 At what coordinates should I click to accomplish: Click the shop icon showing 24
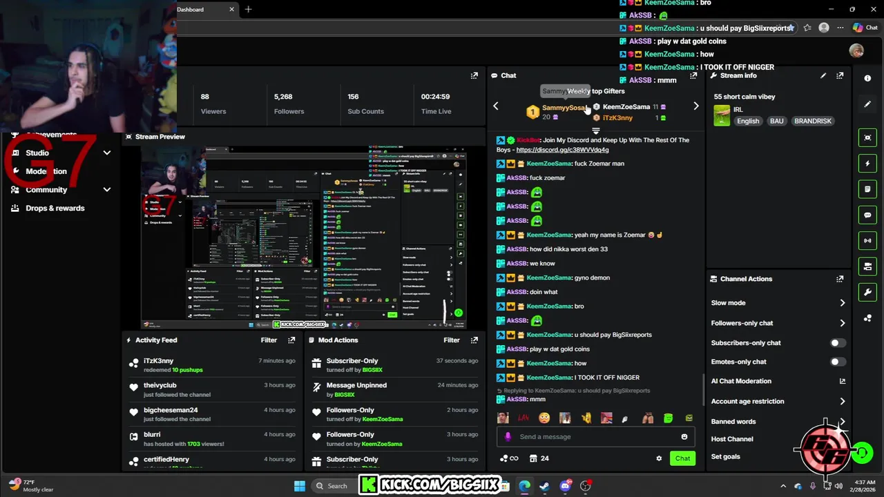click(x=539, y=458)
